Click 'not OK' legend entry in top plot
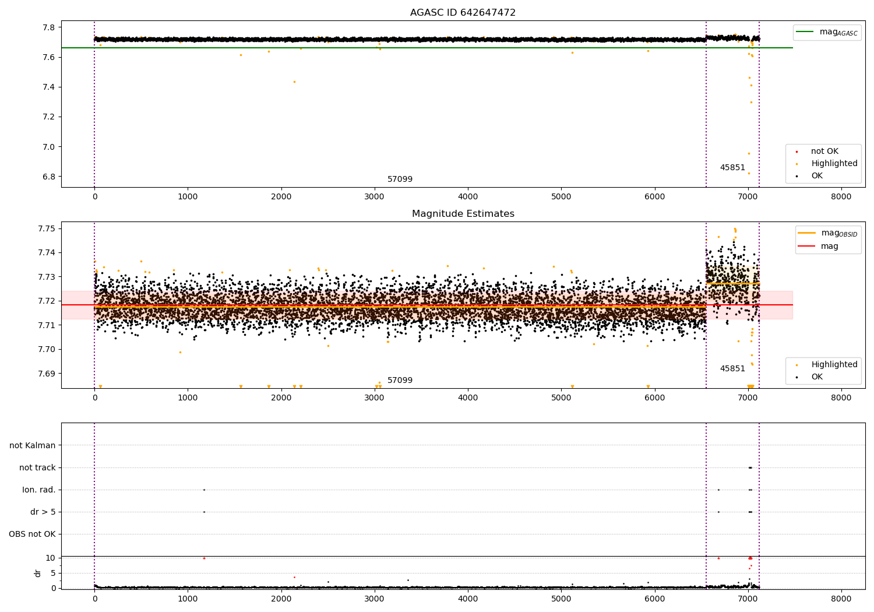Image resolution: width=874 pixels, height=612 pixels. click(824, 152)
